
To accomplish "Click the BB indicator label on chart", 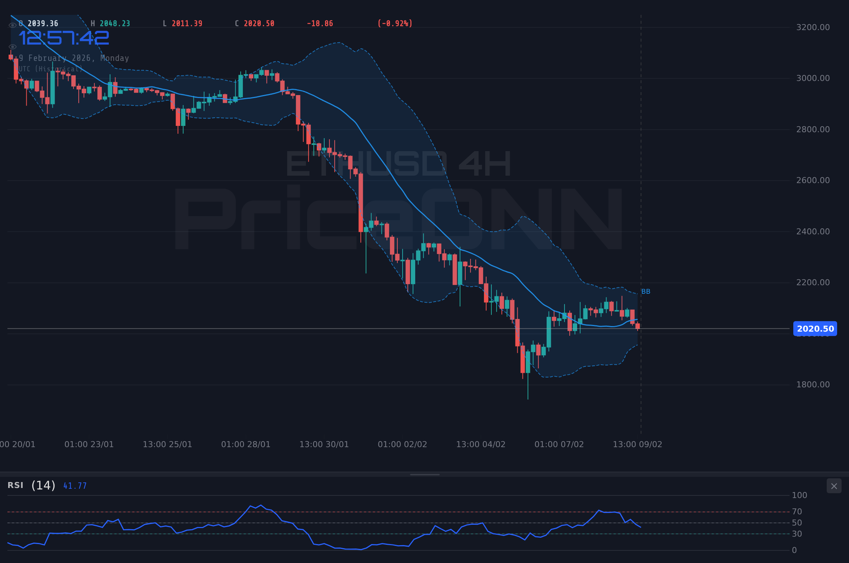I will coord(646,292).
